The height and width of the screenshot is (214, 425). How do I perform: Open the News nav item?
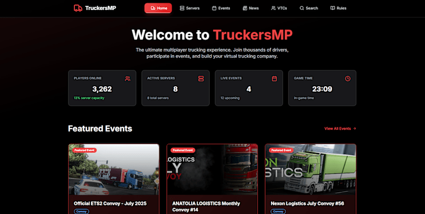250,8
